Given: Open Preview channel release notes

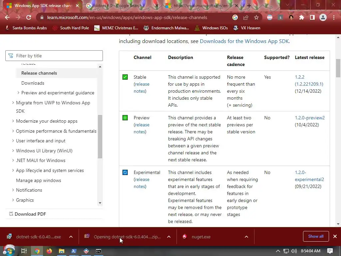Looking at the screenshot, I should (142, 128).
